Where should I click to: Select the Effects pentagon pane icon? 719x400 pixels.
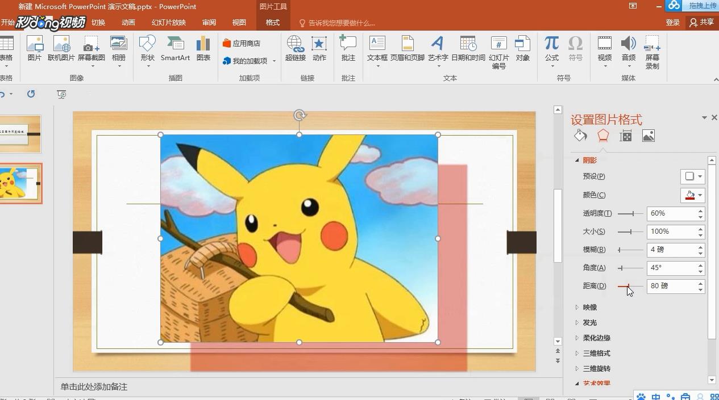coord(603,136)
